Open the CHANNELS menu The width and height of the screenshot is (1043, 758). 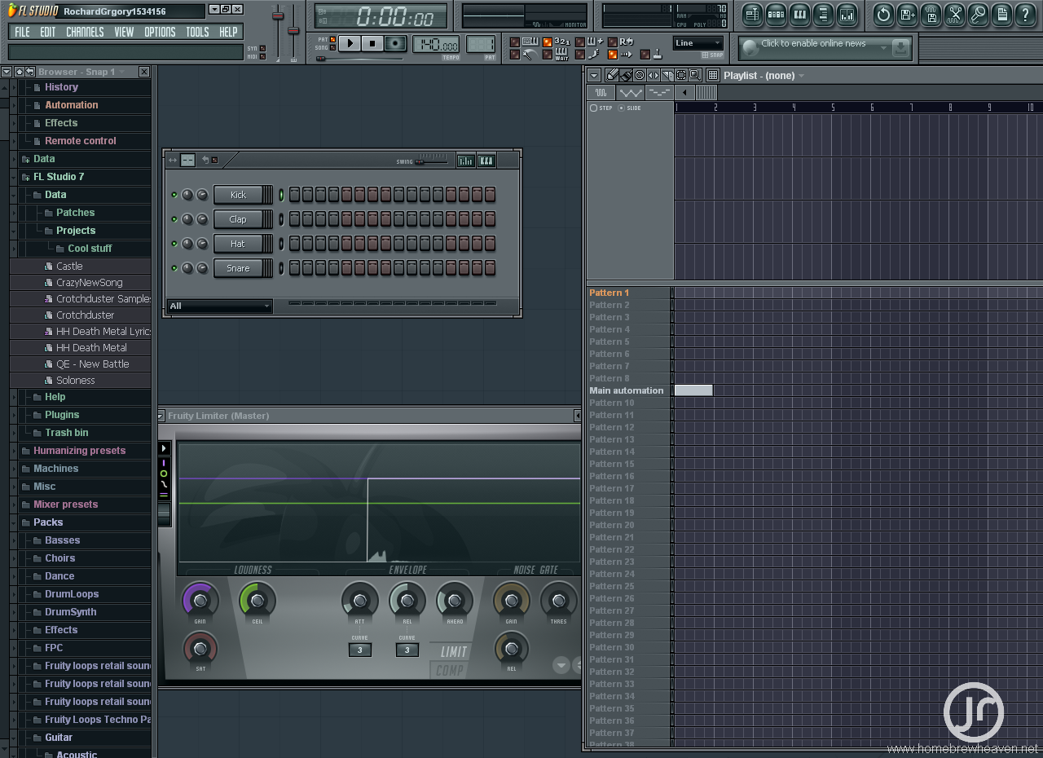click(85, 32)
